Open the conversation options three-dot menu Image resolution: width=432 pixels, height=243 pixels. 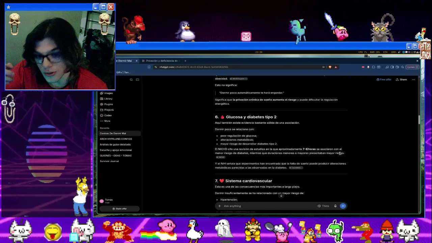click(x=413, y=80)
